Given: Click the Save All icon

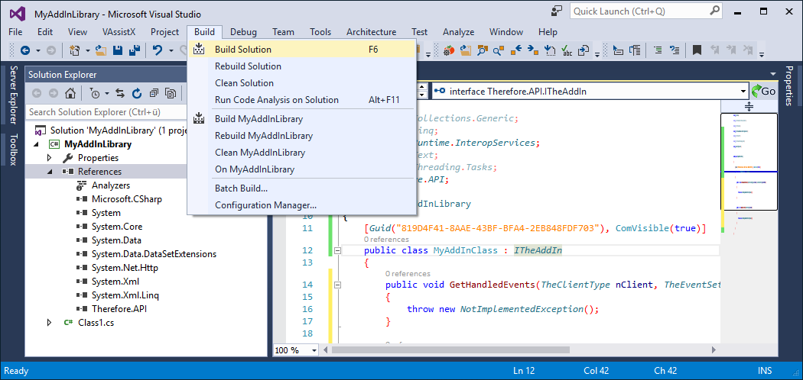Looking at the screenshot, I should coord(134,50).
